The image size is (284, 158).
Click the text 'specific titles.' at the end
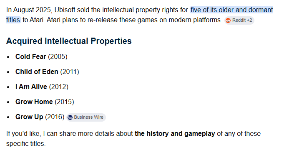(26, 144)
